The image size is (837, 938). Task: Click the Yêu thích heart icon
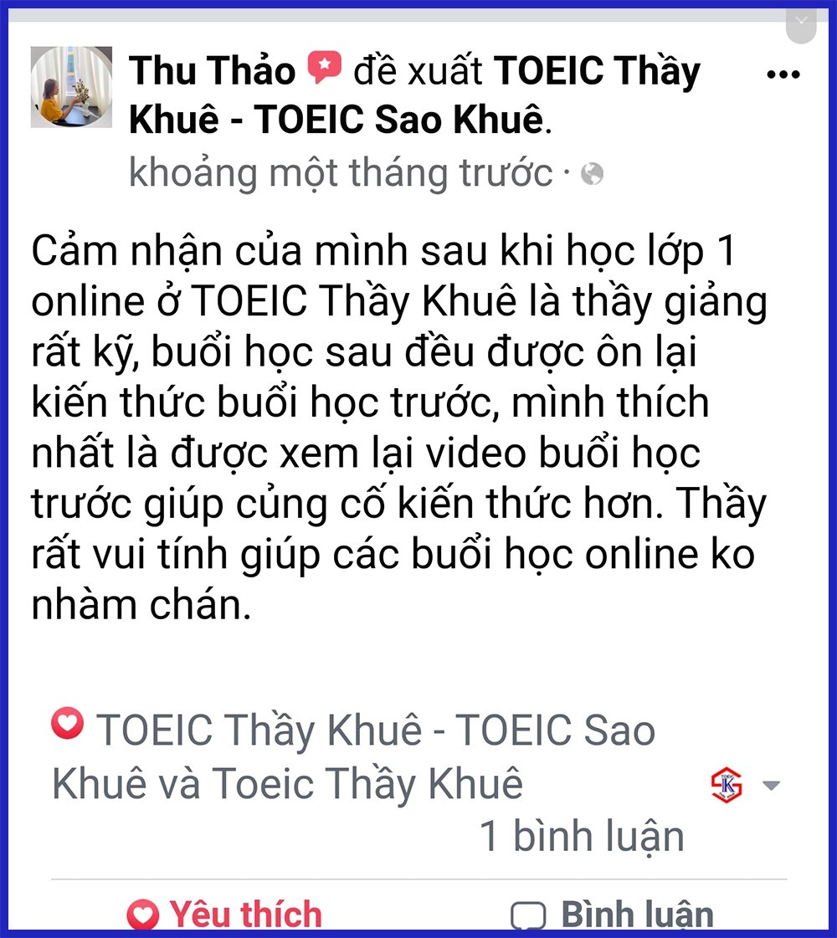[143, 915]
